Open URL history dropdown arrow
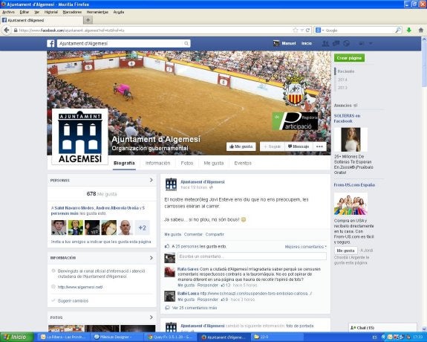The image size is (427, 342). click(302, 30)
